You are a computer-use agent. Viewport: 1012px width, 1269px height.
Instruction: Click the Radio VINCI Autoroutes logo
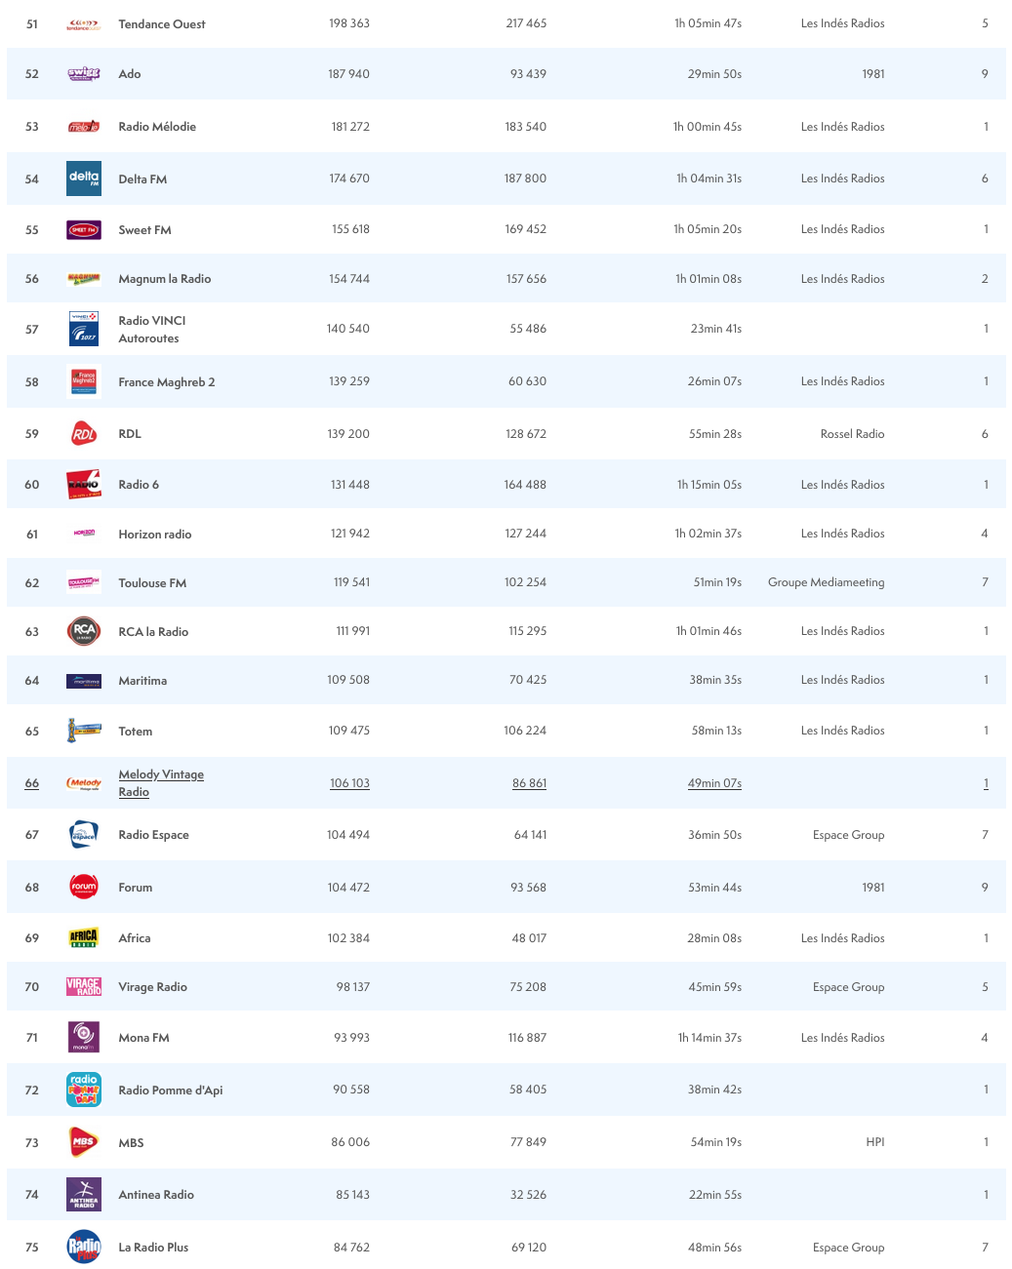point(84,329)
